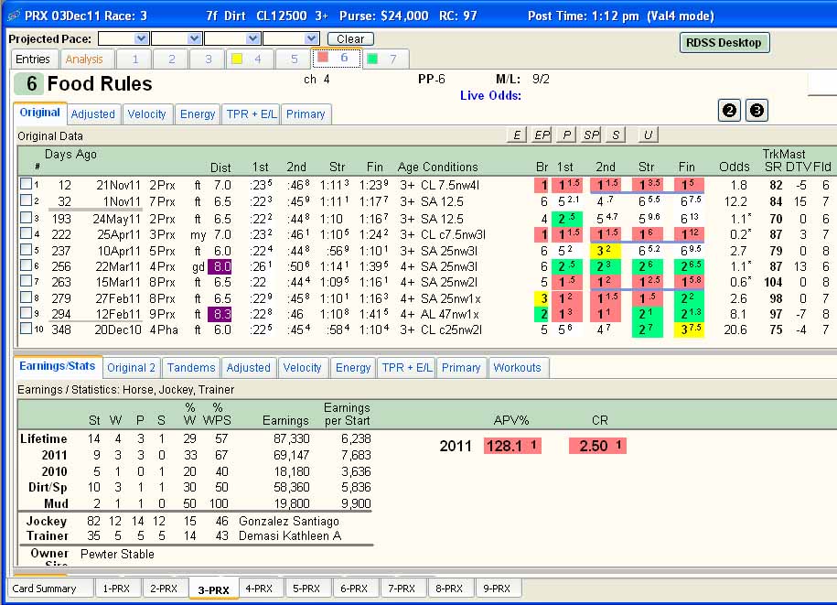Click the APV% value 128.1
This screenshot has width=837, height=605.
(x=512, y=446)
